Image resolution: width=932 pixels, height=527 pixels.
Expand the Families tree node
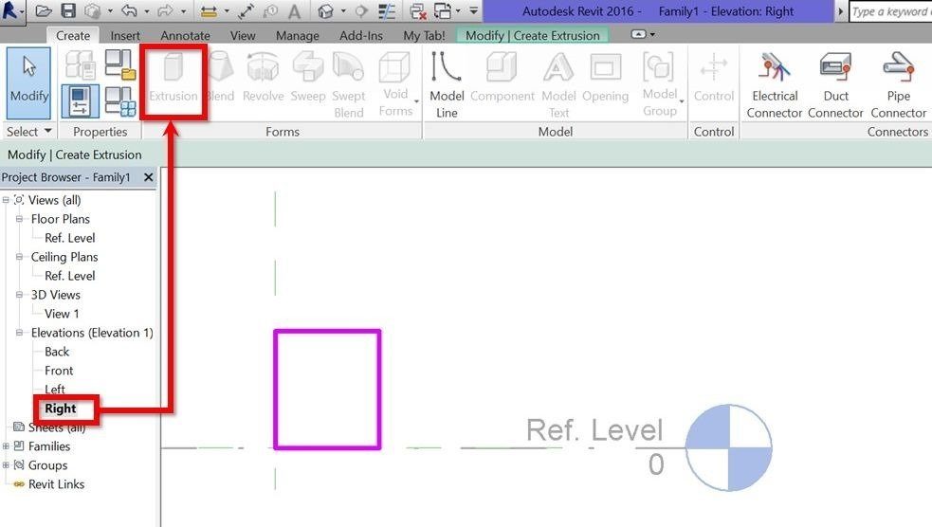point(6,446)
